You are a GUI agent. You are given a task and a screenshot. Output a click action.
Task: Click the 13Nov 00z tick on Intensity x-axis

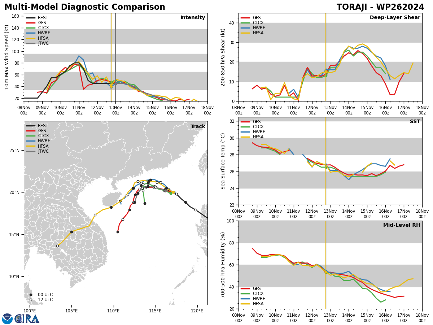tap(115, 110)
